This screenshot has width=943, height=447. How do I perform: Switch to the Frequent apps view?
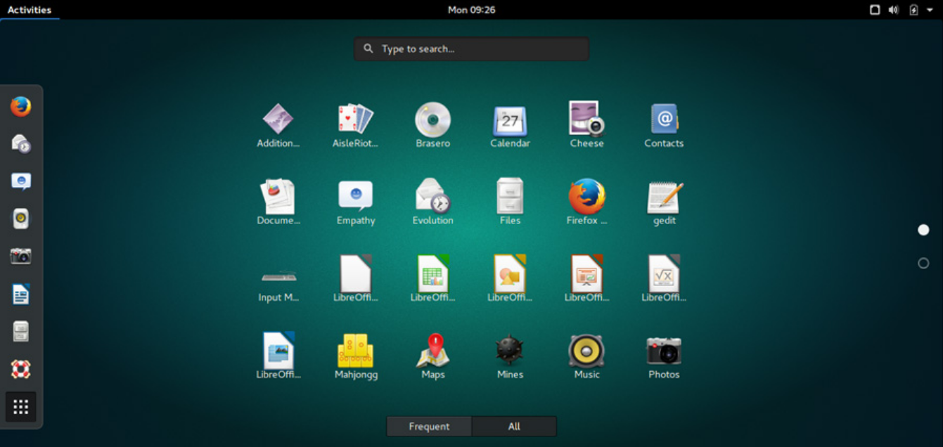(x=429, y=426)
